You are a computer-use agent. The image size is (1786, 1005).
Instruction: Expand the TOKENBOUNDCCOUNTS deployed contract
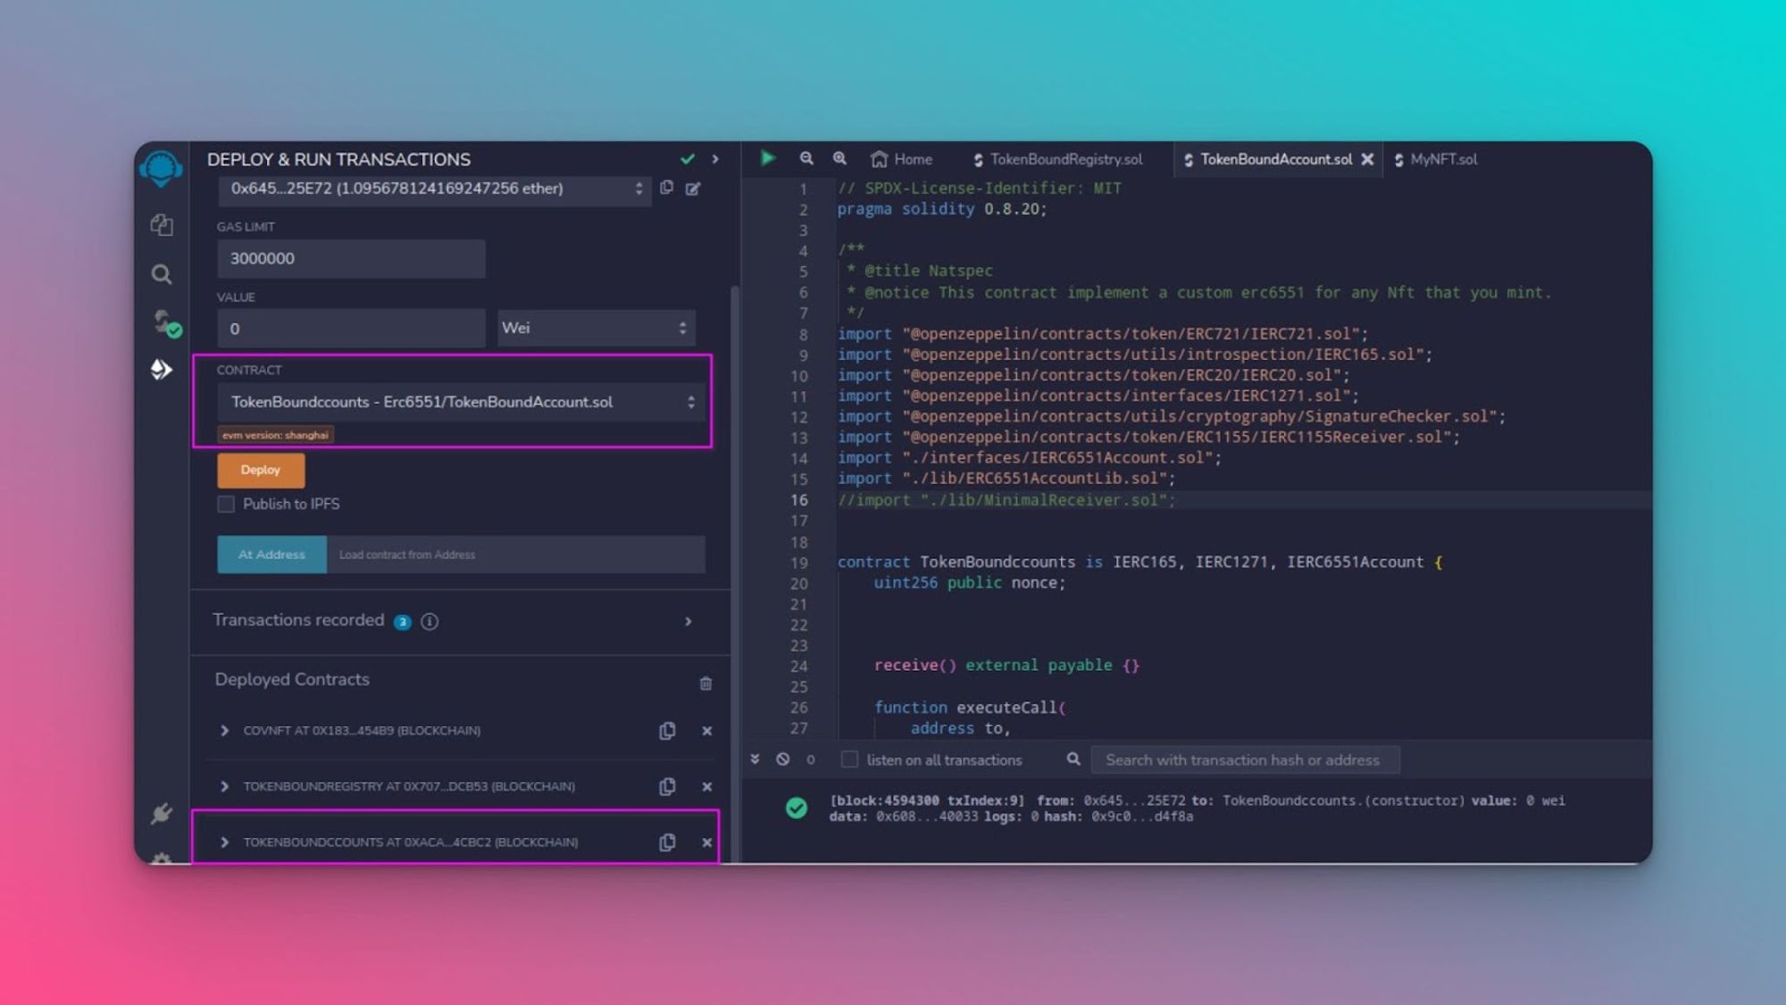pos(224,842)
